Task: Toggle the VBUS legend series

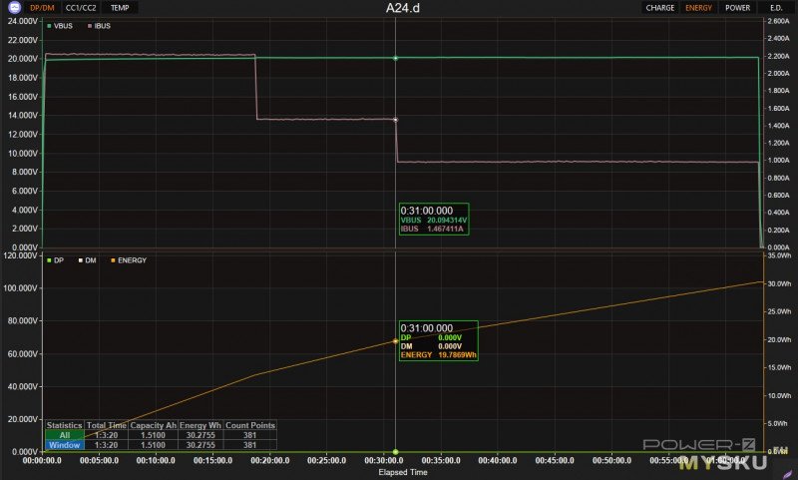Action: tap(62, 26)
